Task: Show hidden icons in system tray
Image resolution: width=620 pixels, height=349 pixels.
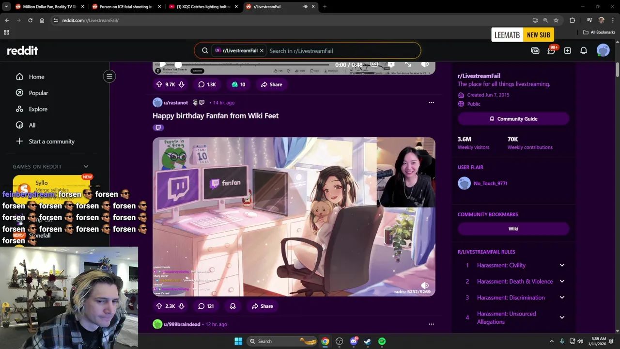Action: [x=551, y=341]
